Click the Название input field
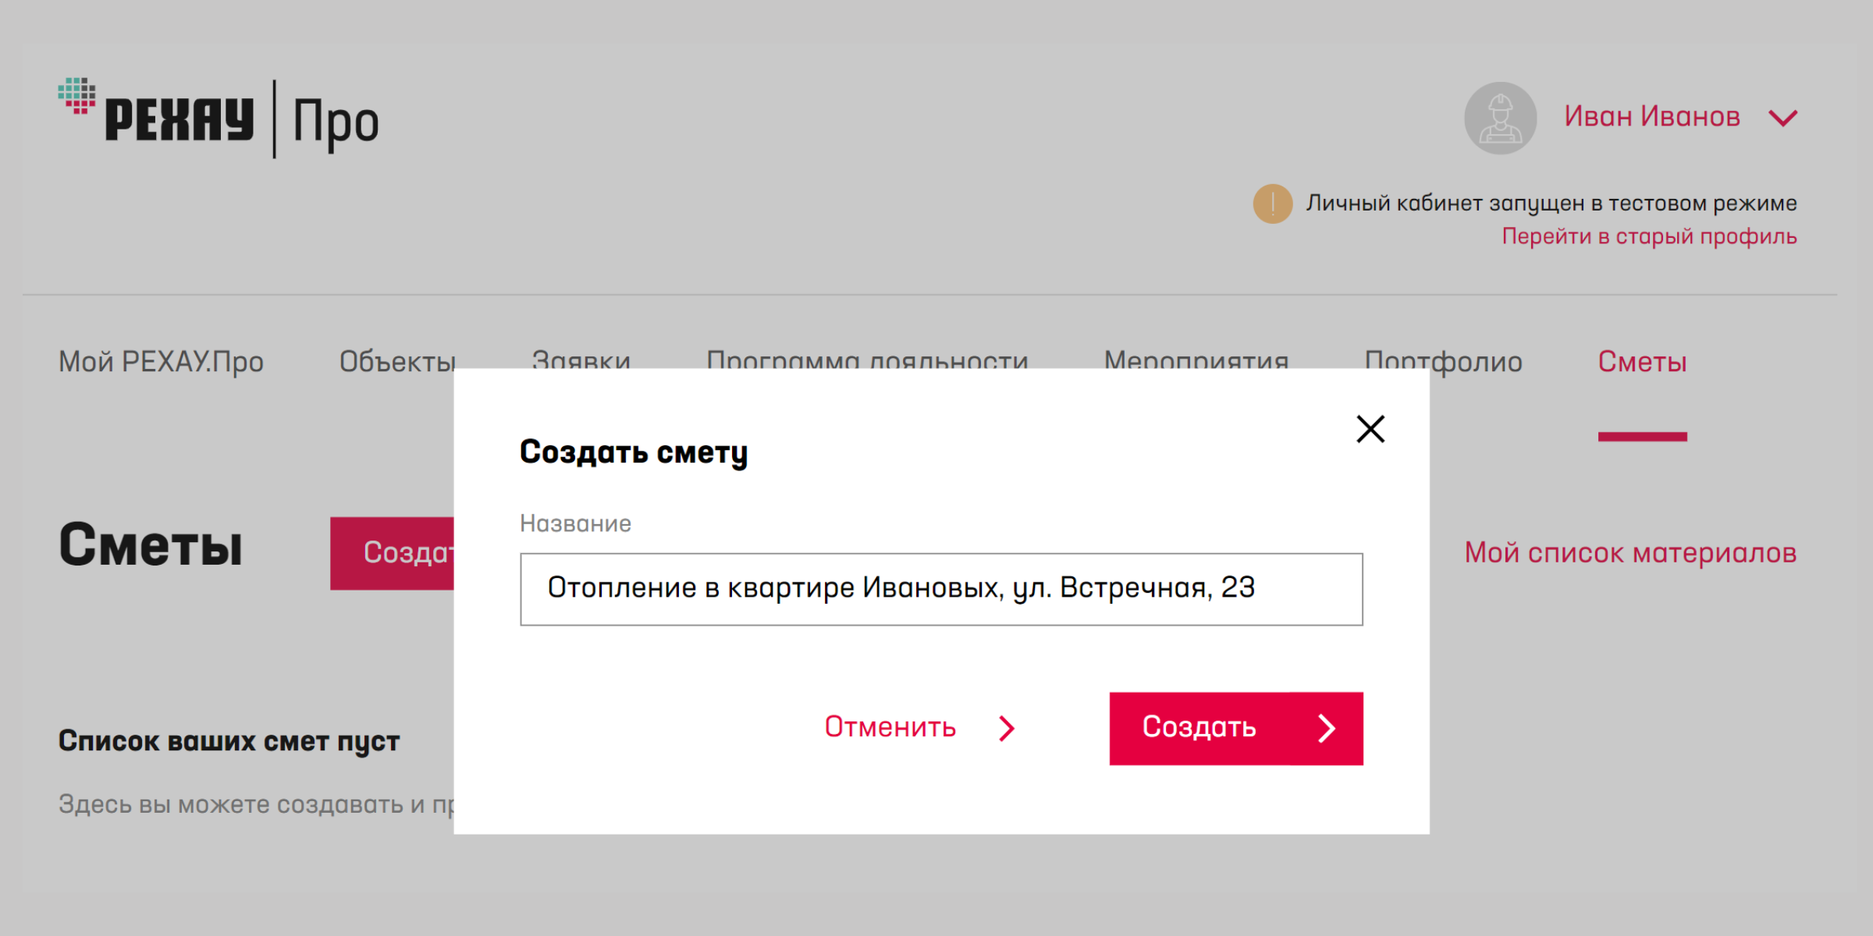Screen dimensions: 1873x936 (940, 589)
